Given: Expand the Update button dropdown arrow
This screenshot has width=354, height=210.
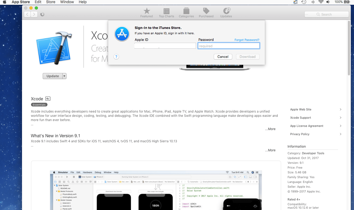Looking at the screenshot, I should (x=64, y=76).
